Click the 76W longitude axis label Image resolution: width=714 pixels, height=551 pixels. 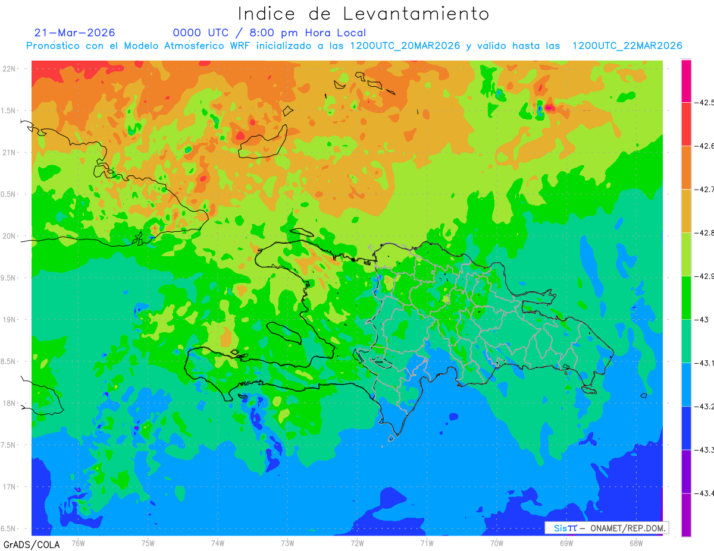pyautogui.click(x=78, y=543)
